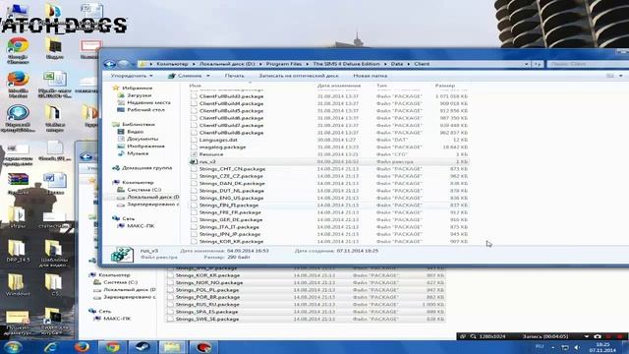The width and height of the screenshot is (629, 354).
Task: Click the camera snapshot icon on recorder bar
Action: click(x=598, y=336)
